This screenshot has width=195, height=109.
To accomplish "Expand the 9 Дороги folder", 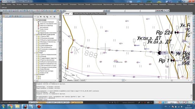I will point(37,51).
